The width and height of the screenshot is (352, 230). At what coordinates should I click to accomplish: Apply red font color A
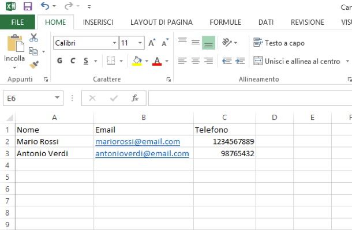tap(157, 61)
